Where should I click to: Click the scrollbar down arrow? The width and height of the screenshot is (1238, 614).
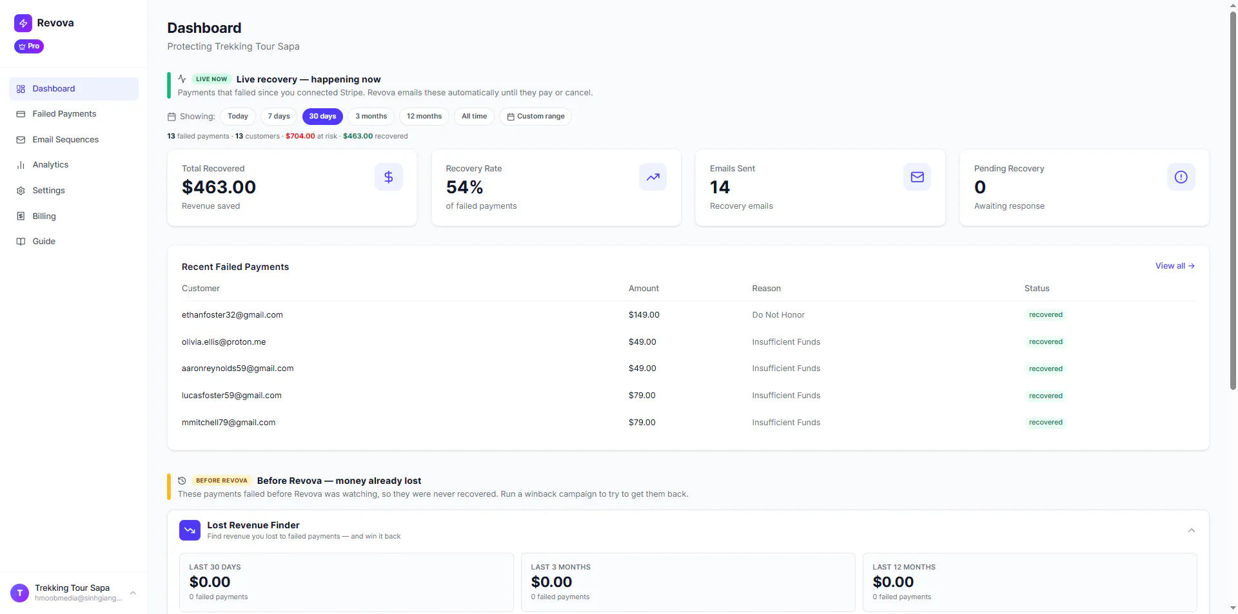coord(1233,608)
